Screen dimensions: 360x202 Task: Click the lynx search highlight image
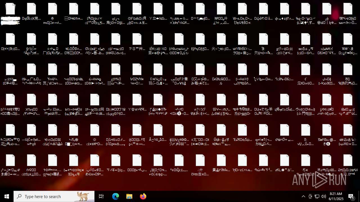click(x=84, y=196)
